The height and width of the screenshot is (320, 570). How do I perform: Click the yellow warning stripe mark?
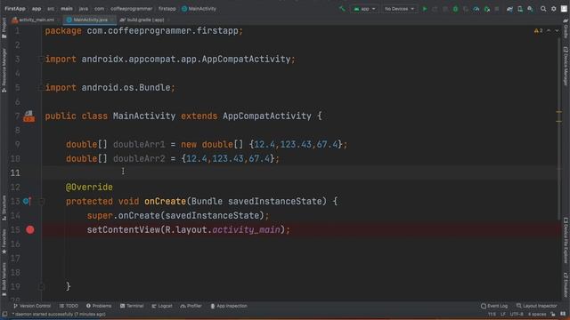tap(558, 113)
